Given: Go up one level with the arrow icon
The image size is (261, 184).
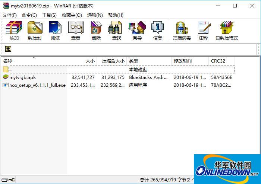Looking at the screenshot, I should pos(8,49).
